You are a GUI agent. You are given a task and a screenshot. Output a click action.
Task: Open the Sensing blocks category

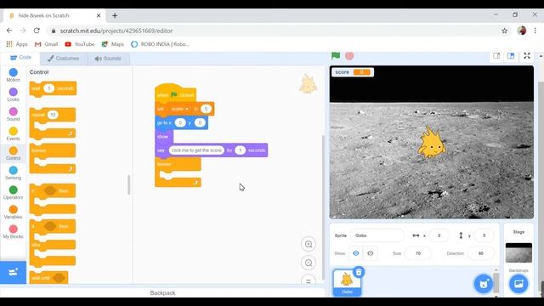pos(14,173)
